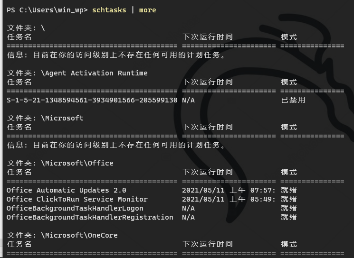Click the schtasks command text
The height and width of the screenshot is (258, 354).
109,10
